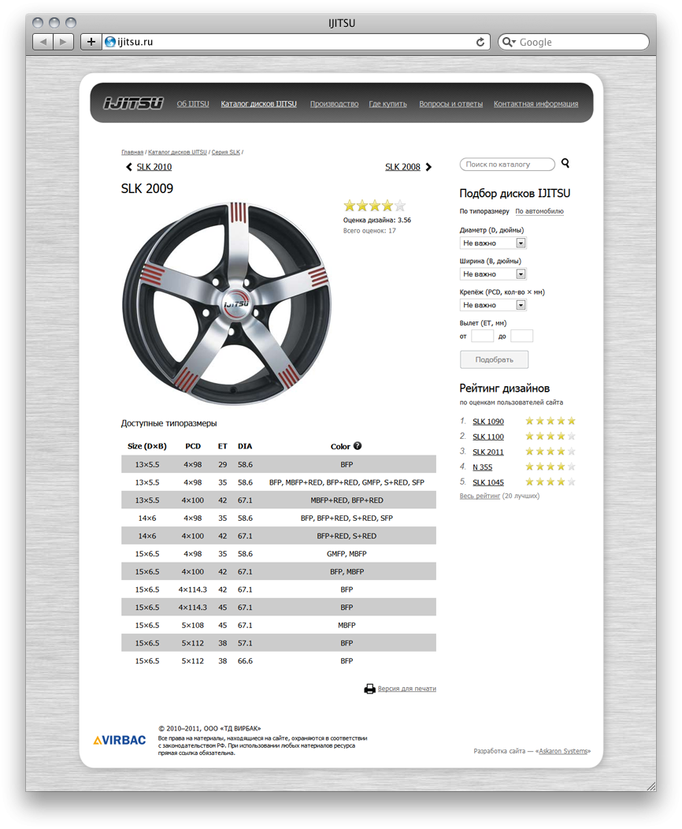This screenshot has height=829, width=682.
Task: Click the resize grip at window corner
Action: [x=650, y=786]
